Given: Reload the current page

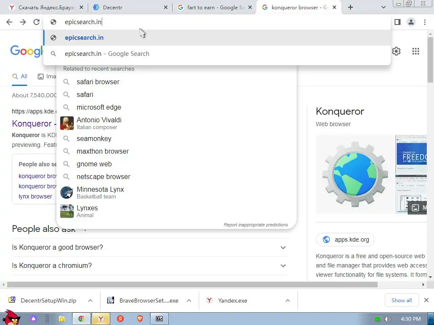Looking at the screenshot, I should [x=36, y=22].
